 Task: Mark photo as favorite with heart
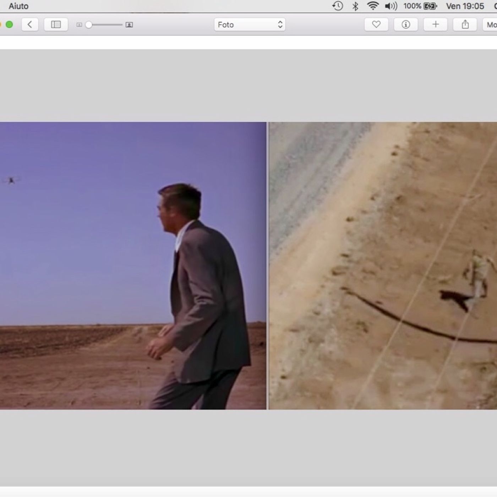point(376,24)
